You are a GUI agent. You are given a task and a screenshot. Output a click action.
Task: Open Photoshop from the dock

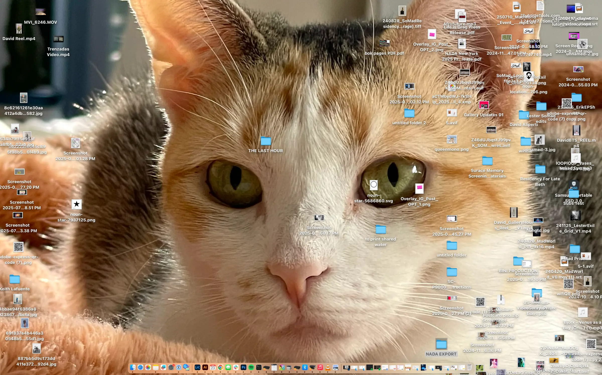[x=243, y=367]
